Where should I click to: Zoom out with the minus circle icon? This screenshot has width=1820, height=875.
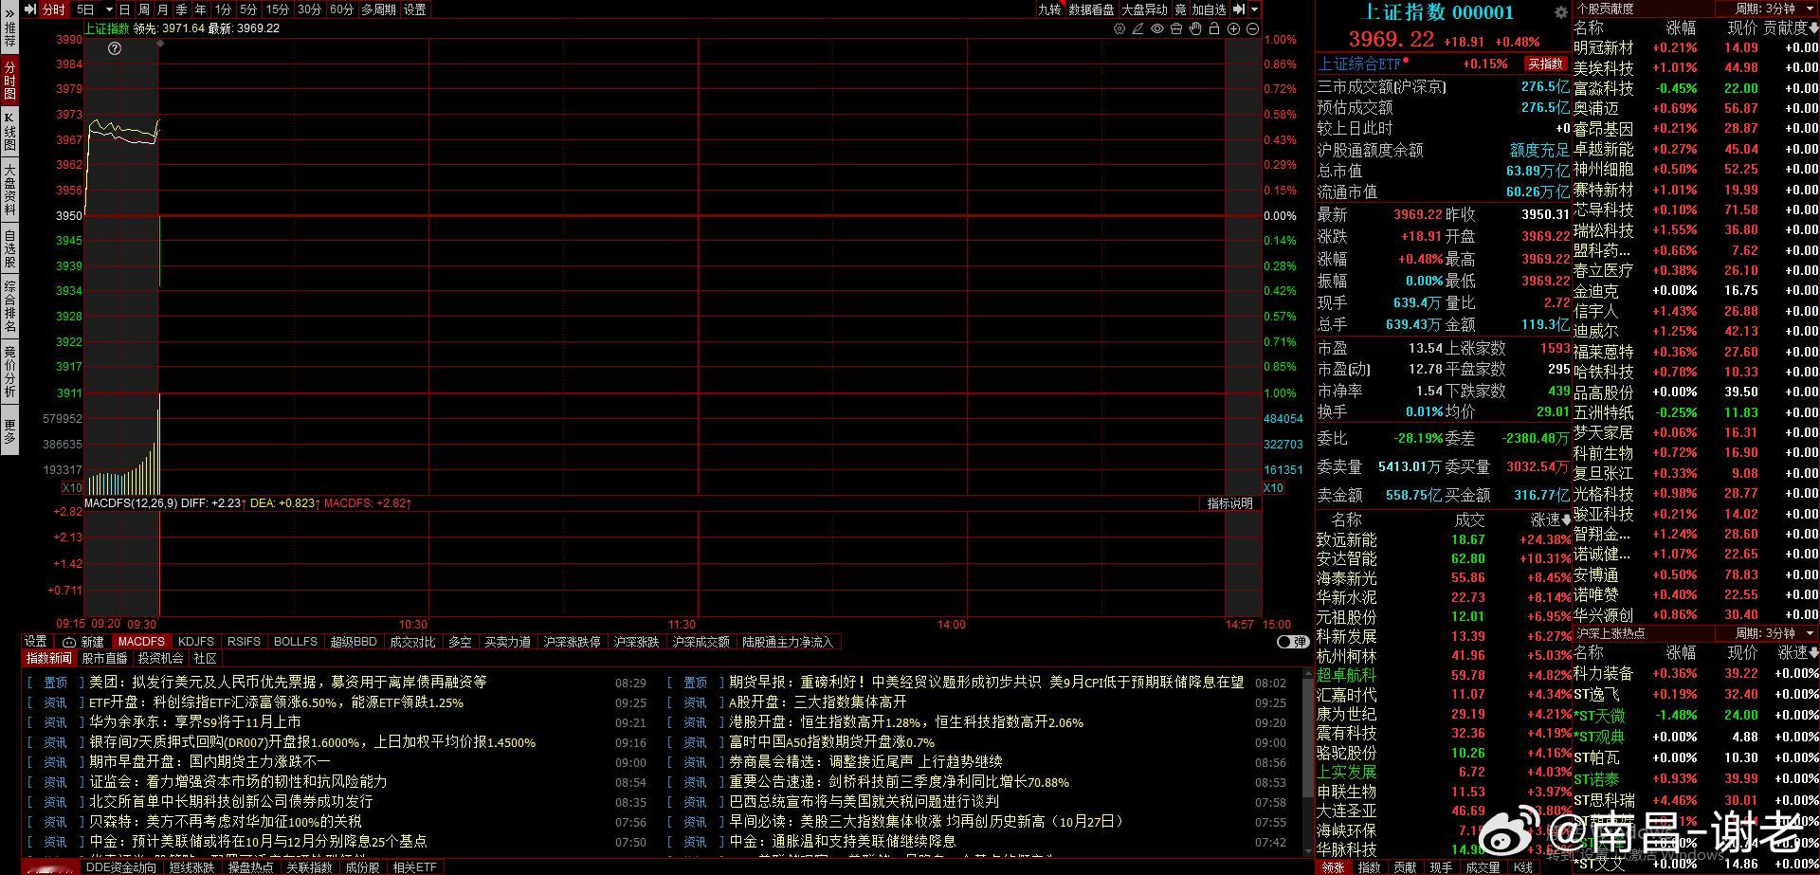1252,28
